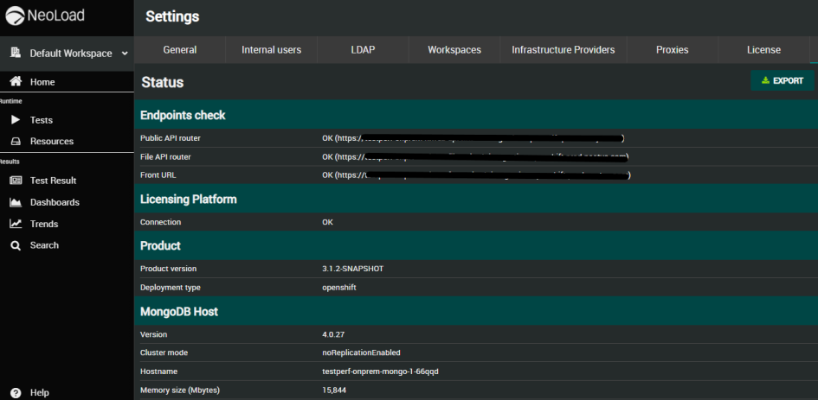Screen dimensions: 818x400
Task: Click the Help question mark icon
Action: click(15, 392)
